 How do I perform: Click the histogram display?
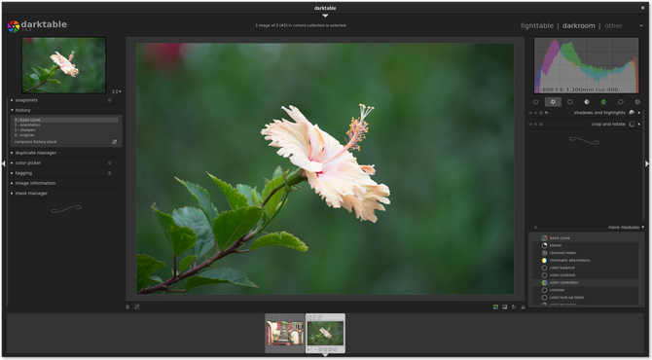point(586,65)
